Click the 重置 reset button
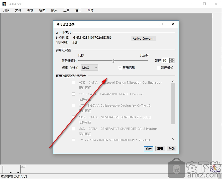The width and height of the screenshot is (222, 179). coord(160,149)
